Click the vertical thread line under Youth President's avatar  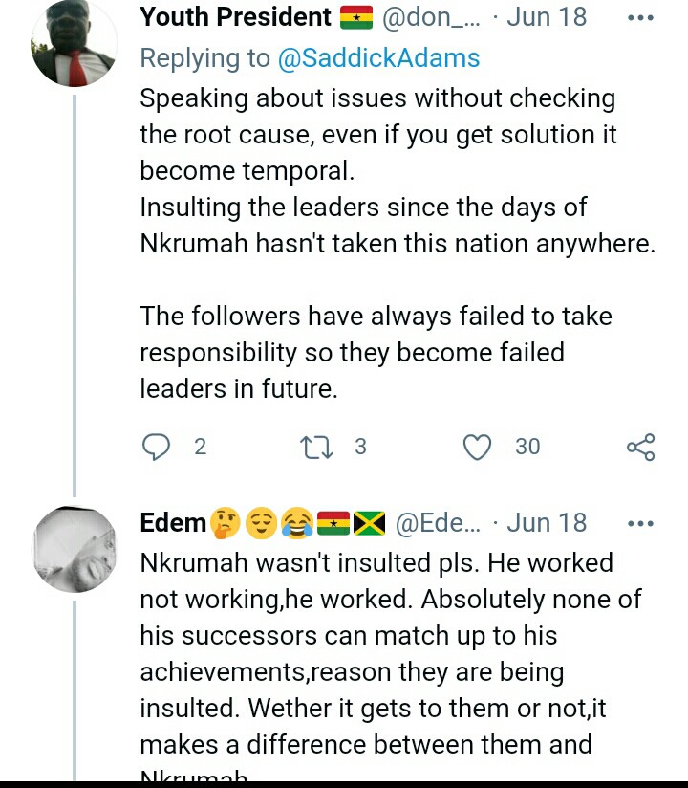(x=74, y=287)
